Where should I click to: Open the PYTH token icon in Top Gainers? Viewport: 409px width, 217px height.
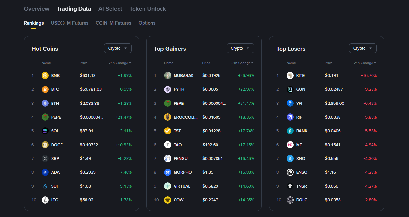(x=168, y=89)
